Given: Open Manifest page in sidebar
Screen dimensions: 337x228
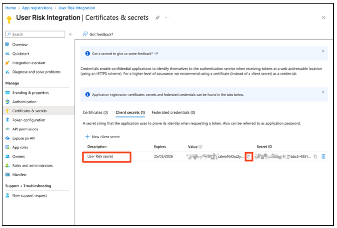Looking at the screenshot, I should tap(19, 175).
